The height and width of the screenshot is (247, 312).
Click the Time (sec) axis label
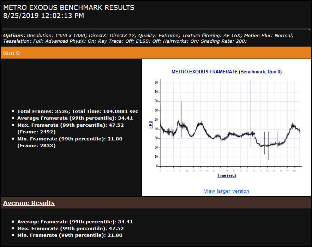227,175
